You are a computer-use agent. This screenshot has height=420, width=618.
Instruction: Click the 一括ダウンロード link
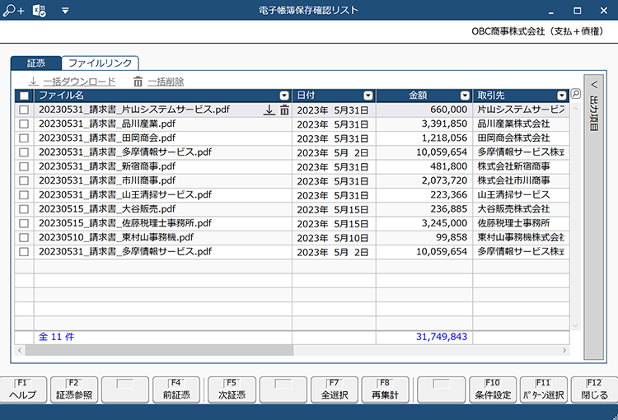click(73, 82)
